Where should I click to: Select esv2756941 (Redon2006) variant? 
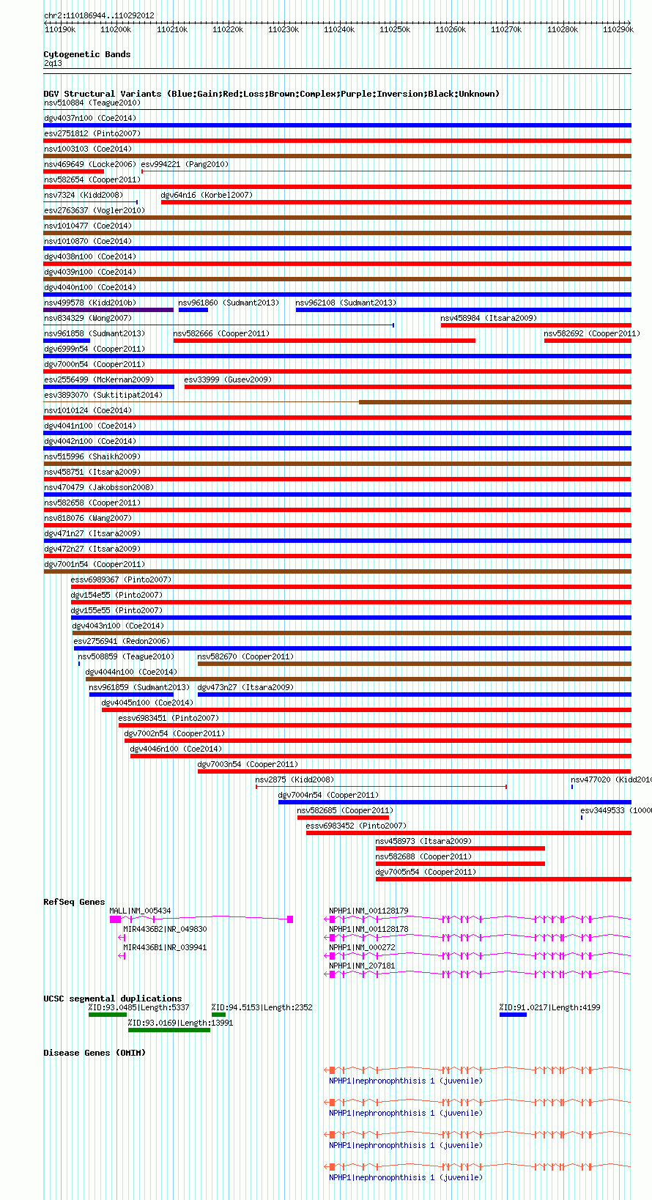(122, 641)
